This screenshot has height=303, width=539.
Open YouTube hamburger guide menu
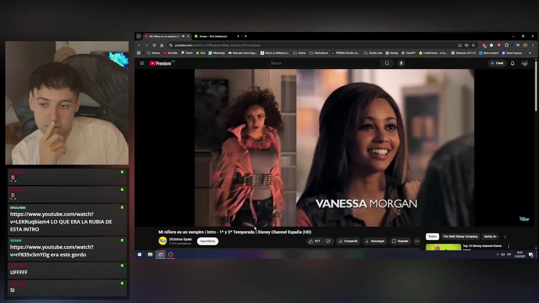(142, 63)
